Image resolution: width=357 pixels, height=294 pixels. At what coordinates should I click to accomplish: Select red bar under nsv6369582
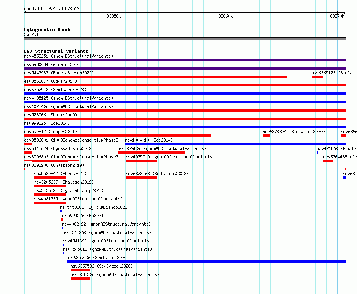[80, 270]
